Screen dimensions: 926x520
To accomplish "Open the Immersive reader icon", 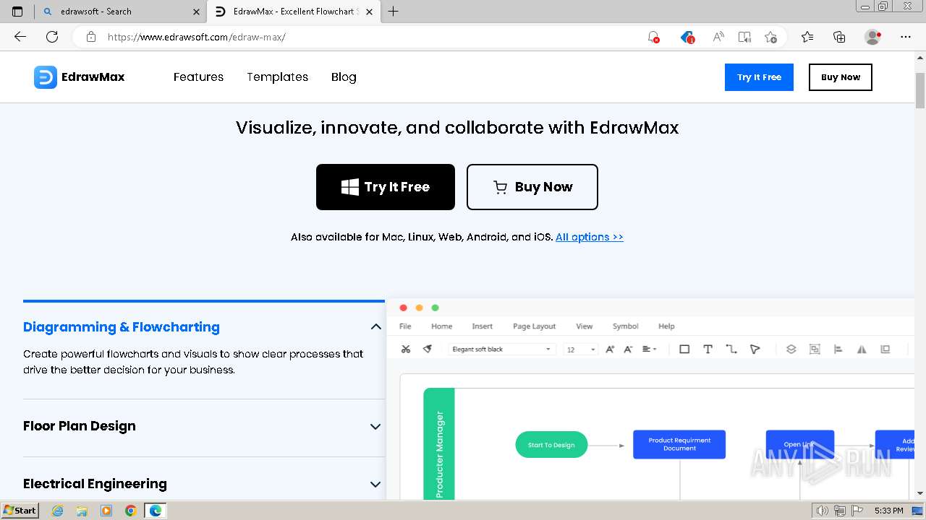I will click(744, 37).
